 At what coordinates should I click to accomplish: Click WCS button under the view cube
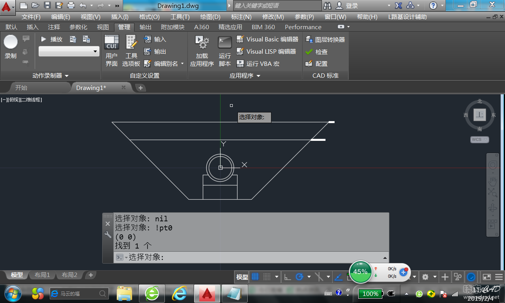480,140
